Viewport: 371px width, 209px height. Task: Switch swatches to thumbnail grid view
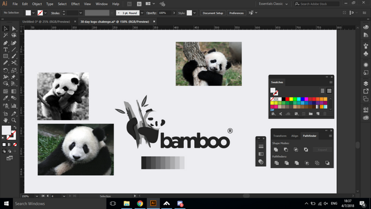click(329, 91)
